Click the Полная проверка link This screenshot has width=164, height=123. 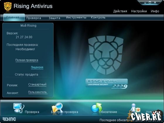coord(27,60)
